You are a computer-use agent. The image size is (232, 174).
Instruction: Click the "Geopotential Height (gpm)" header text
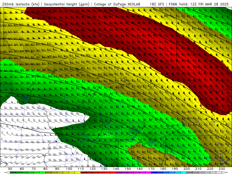(x=67, y=4)
